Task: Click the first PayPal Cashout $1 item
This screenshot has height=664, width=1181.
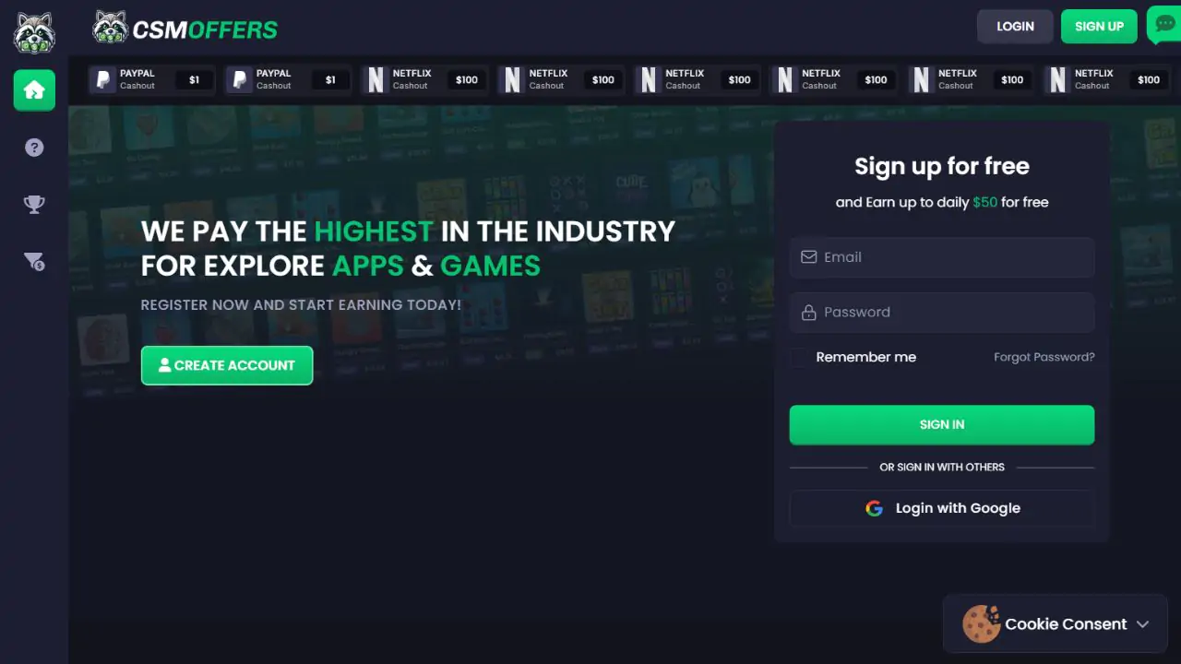Action: click(151, 80)
